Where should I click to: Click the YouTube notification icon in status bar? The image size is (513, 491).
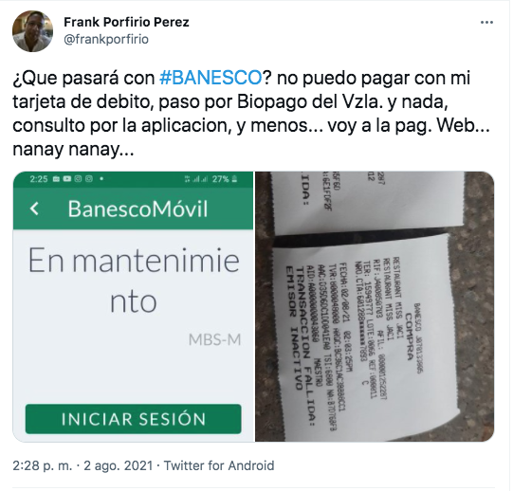click(67, 178)
